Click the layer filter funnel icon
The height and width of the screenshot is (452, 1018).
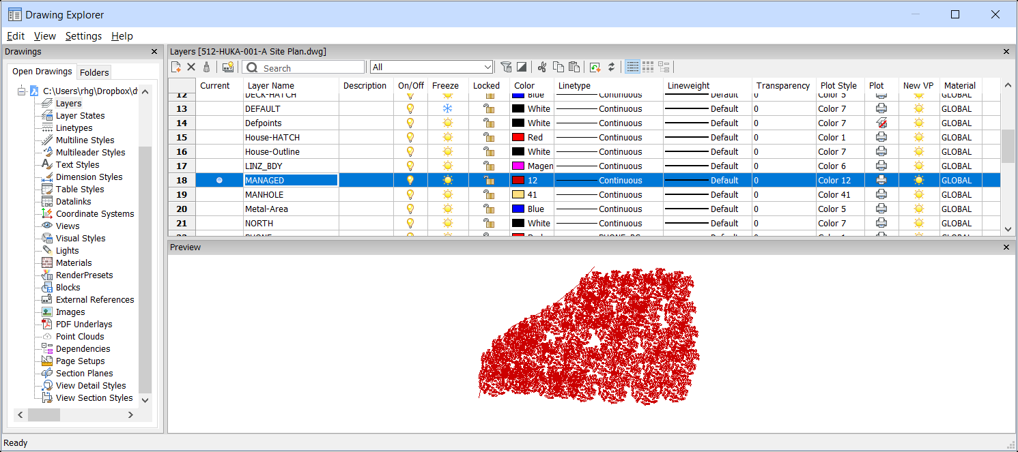[x=506, y=67]
